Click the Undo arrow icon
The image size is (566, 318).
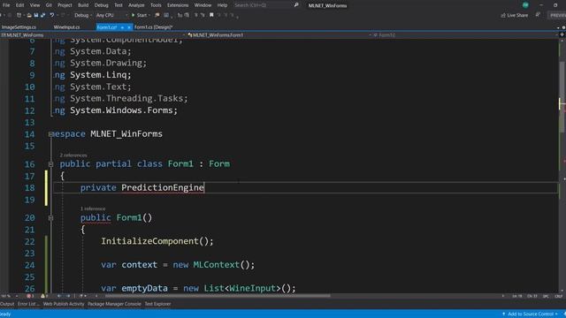52,15
